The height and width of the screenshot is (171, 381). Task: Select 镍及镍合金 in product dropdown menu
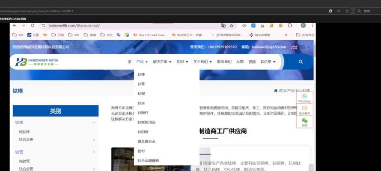tap(146, 142)
